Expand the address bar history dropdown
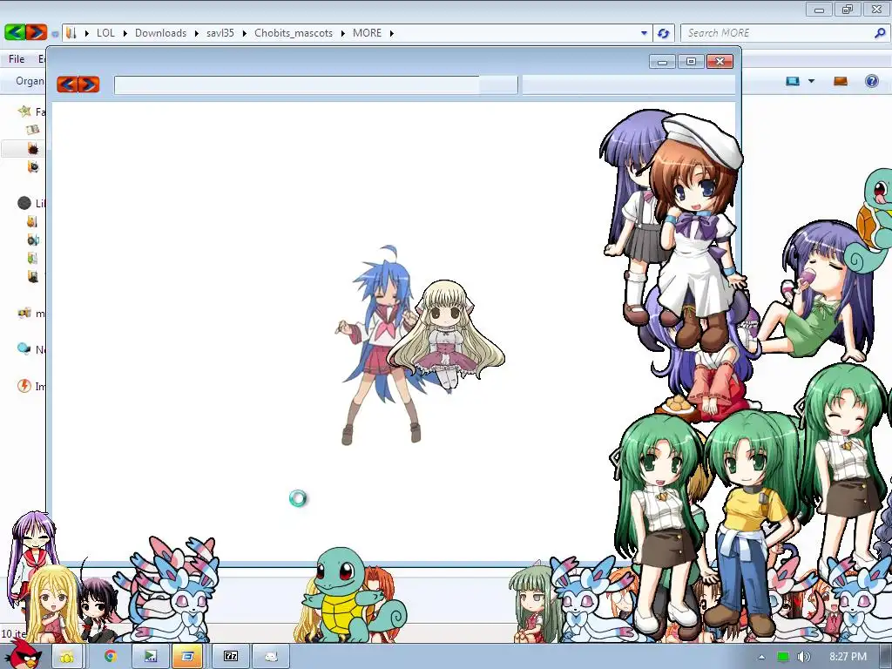This screenshot has height=669, width=892. click(x=644, y=33)
